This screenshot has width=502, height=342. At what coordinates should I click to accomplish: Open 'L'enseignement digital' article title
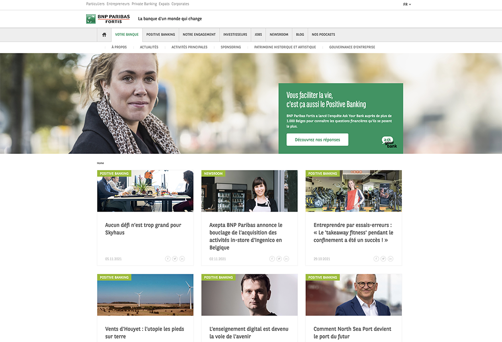pos(249,333)
